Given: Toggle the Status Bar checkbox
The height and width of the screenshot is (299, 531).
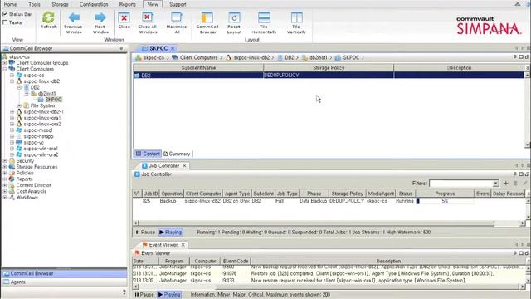Looking at the screenshot, I should coord(5,14).
